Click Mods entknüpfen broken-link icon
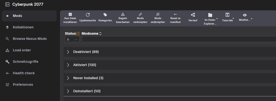This screenshot has width=276, height=101. tap(158, 14)
